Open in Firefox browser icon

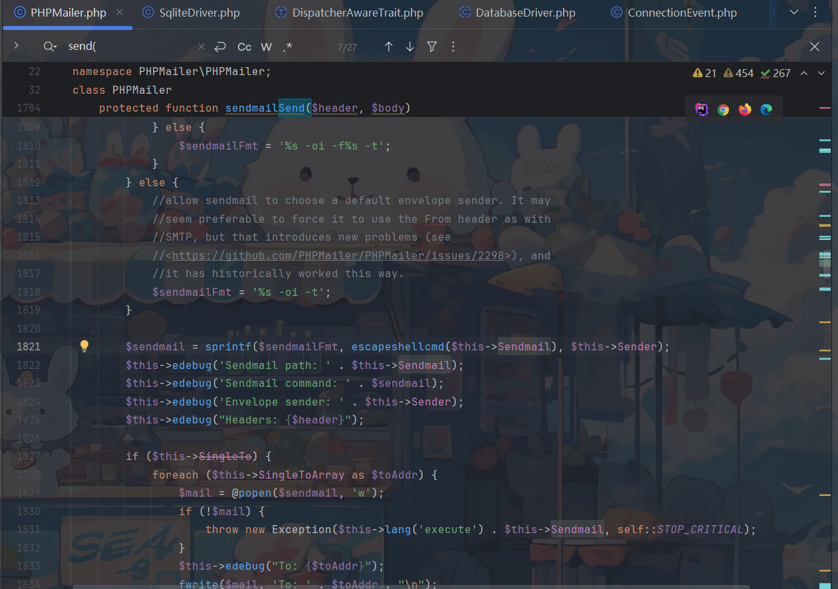coord(745,110)
